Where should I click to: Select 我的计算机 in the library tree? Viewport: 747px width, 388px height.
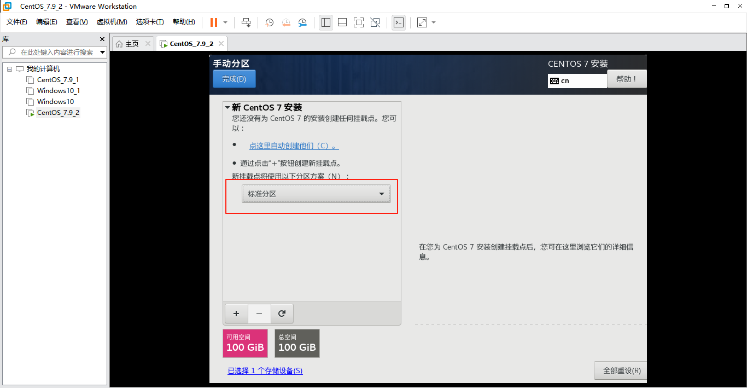[43, 69]
